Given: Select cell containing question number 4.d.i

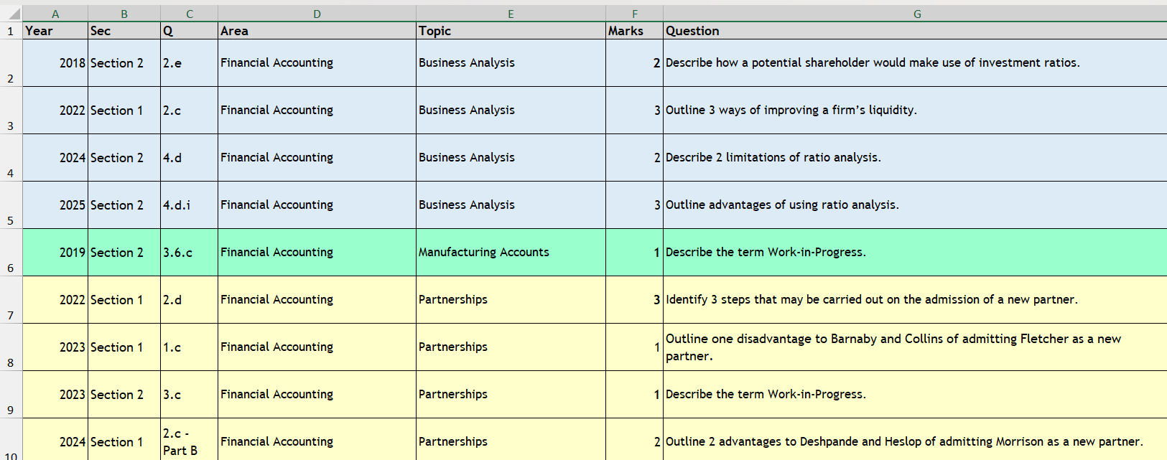Looking at the screenshot, I should point(189,205).
